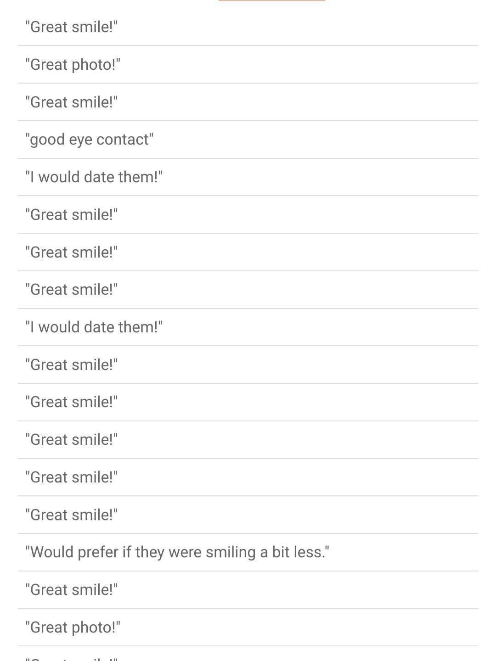Click "Great smile!" two rows above "Would prefer" comment
The height and width of the screenshot is (661, 496).
click(72, 477)
